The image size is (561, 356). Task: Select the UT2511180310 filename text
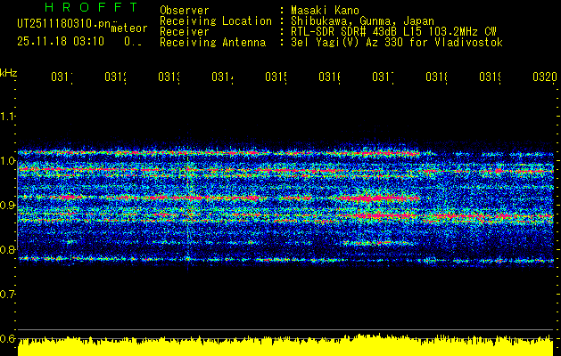(x=64, y=24)
